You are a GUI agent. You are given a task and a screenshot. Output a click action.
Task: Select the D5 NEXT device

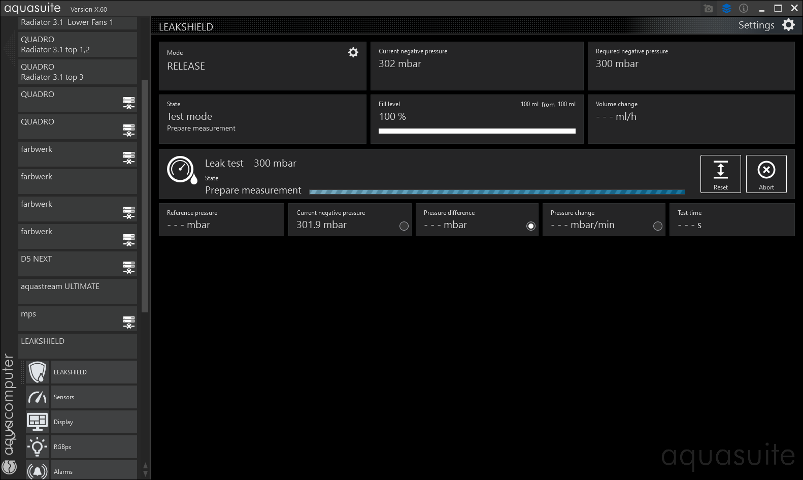pyautogui.click(x=78, y=264)
